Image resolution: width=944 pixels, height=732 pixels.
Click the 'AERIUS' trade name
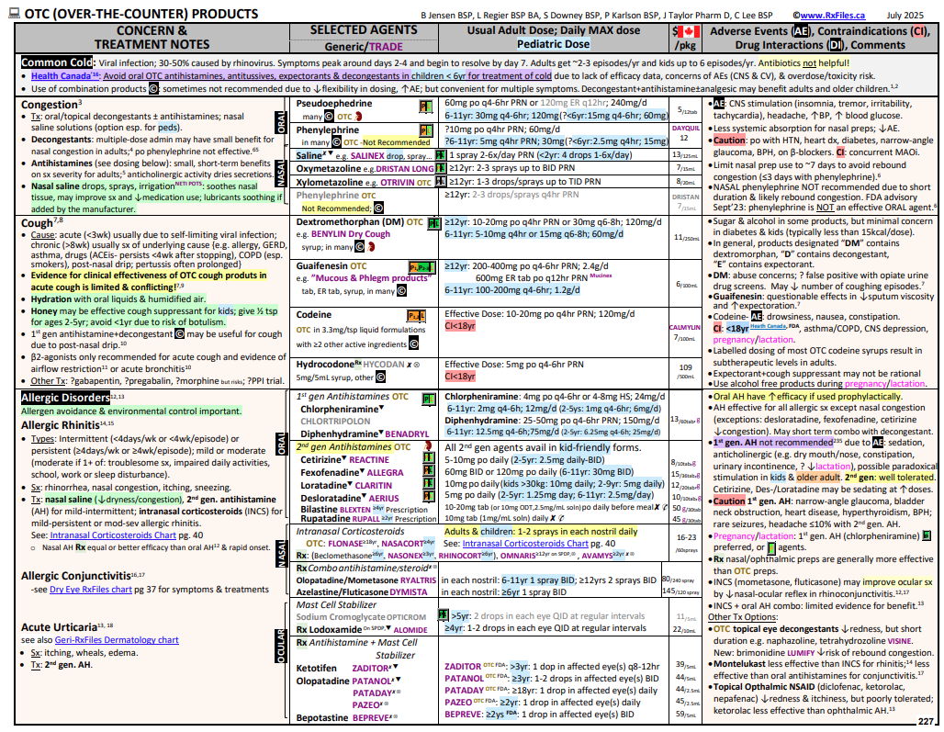point(384,499)
